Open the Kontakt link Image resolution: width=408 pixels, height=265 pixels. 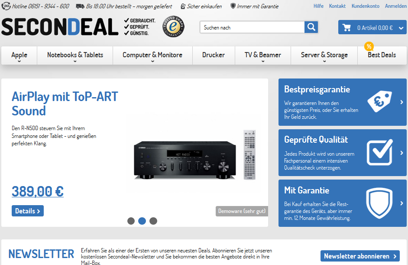coord(337,6)
